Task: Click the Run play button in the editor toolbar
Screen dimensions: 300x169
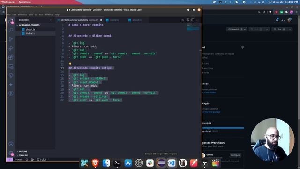Action: (x=182, y=20)
